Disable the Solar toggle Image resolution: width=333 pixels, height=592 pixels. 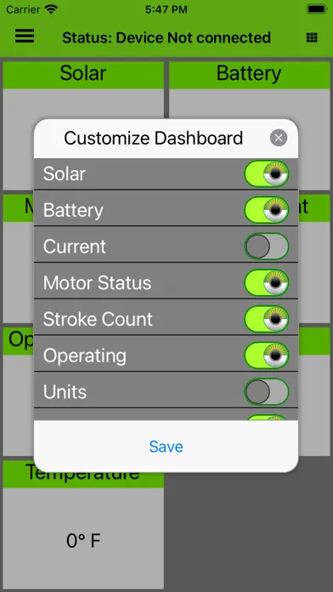click(267, 174)
